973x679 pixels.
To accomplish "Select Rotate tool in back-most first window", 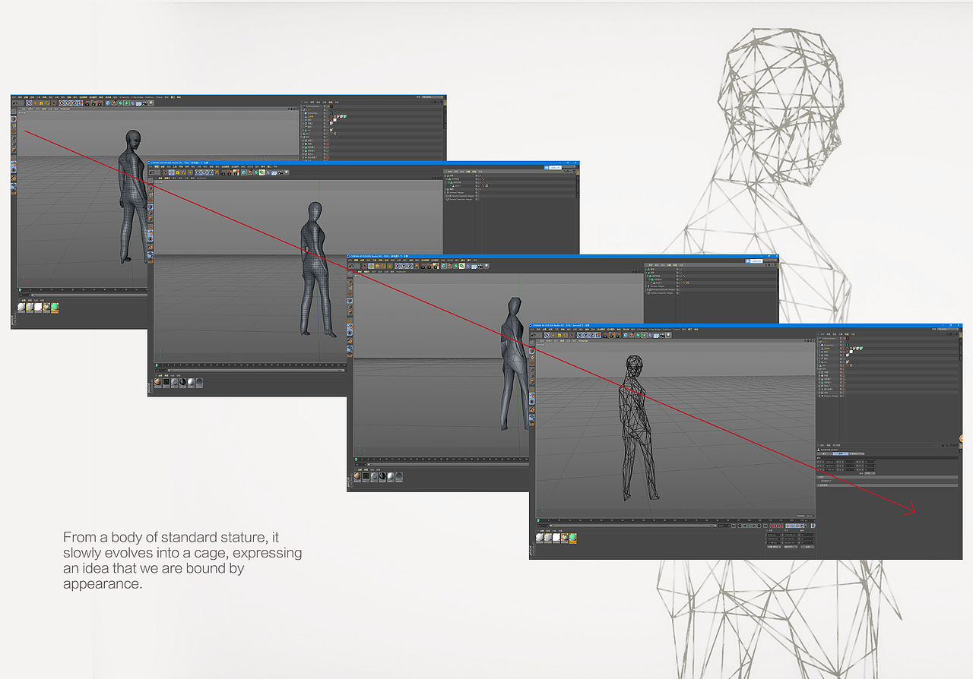I will pyautogui.click(x=47, y=103).
